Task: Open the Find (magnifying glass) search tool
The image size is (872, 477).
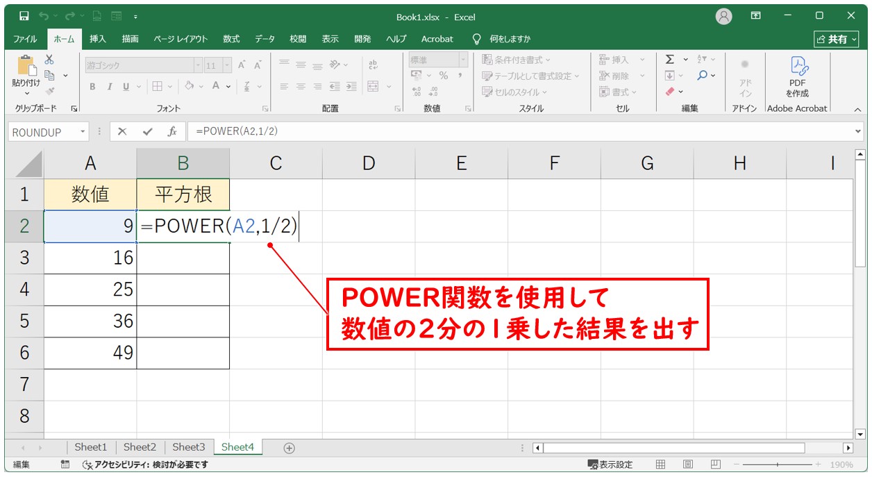Action: (703, 74)
